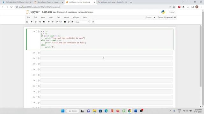Image resolution: width=204 pixels, height=114 pixels.
Task: Open a new browser tab
Action: (x=131, y=2)
